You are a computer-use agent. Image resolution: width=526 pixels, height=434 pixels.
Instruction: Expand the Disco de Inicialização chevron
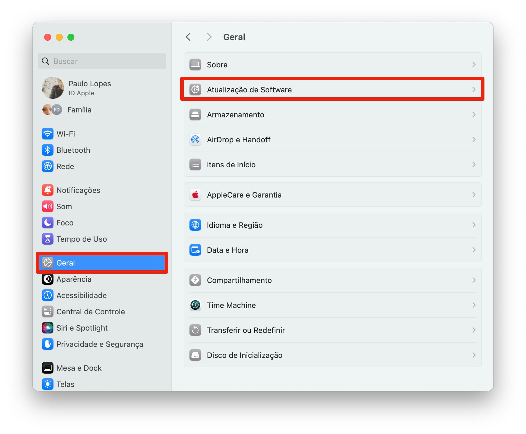[474, 355]
